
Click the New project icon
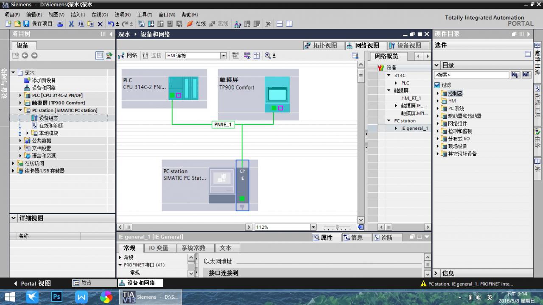[9, 24]
